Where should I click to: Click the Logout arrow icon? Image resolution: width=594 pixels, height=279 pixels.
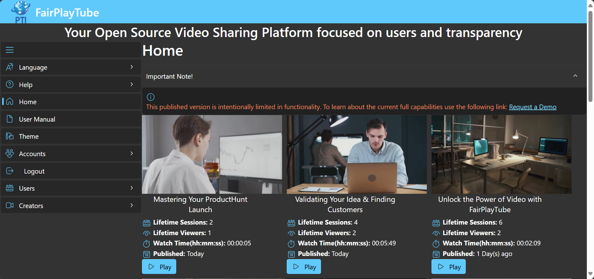(x=10, y=171)
